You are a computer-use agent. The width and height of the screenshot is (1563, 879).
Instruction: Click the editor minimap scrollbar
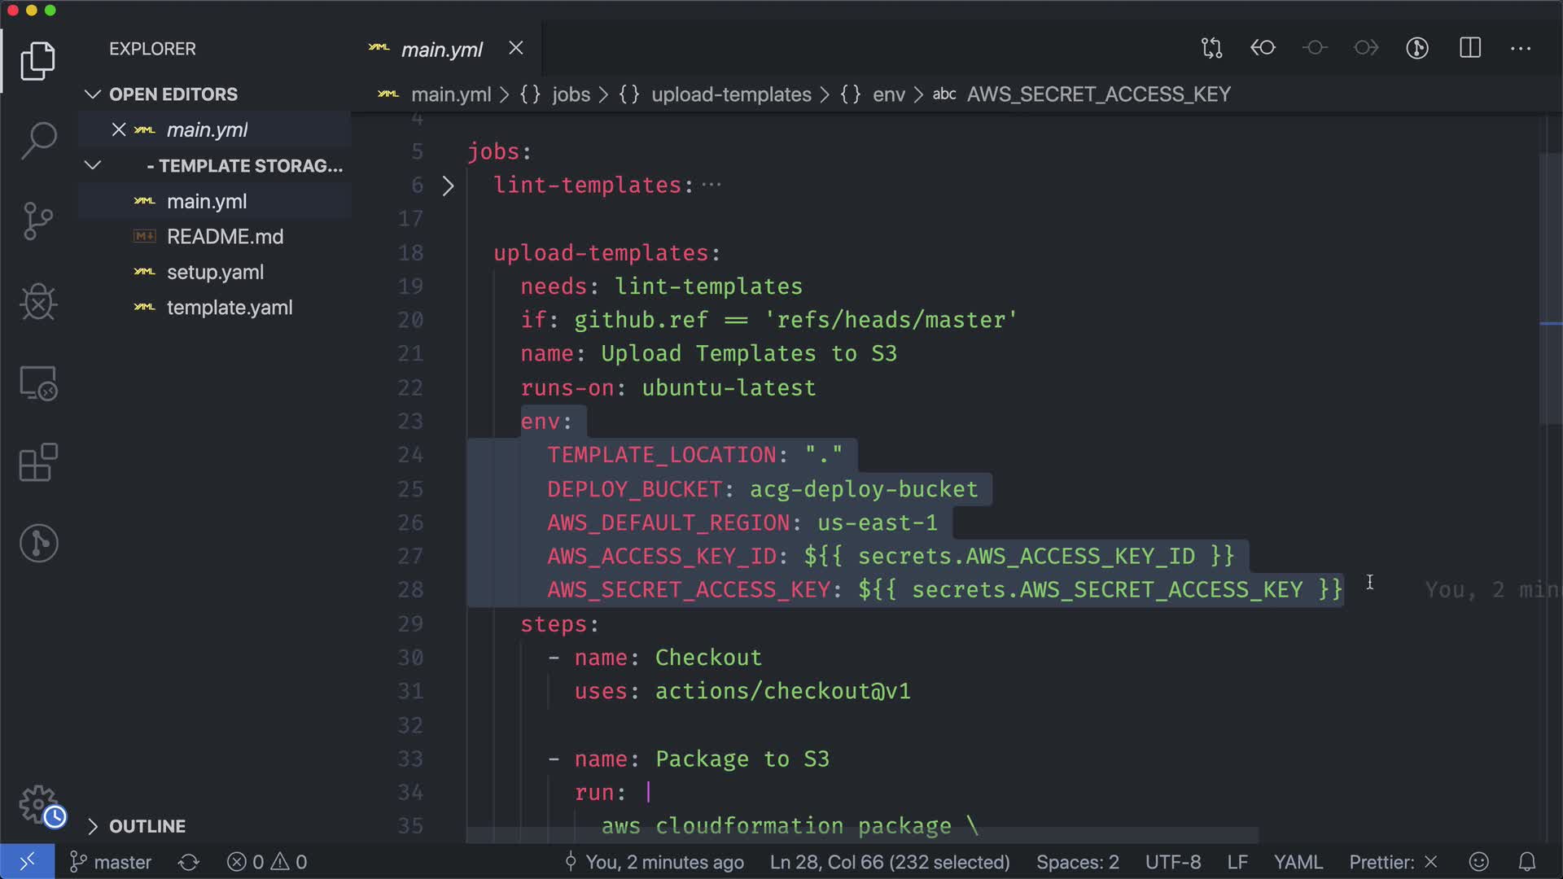(x=1550, y=289)
